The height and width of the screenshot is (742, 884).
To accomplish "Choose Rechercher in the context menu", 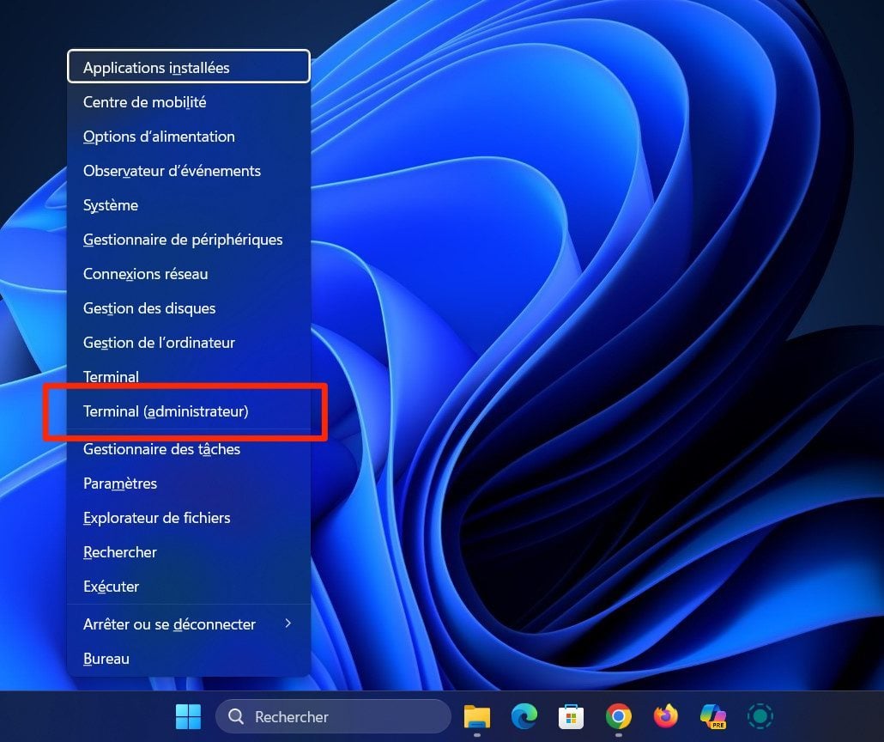I will click(188, 552).
